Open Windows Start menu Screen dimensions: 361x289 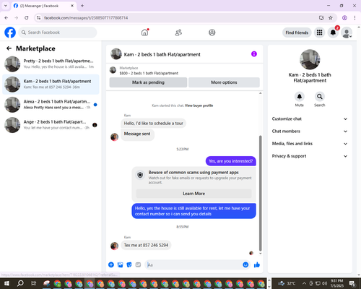tap(6, 283)
